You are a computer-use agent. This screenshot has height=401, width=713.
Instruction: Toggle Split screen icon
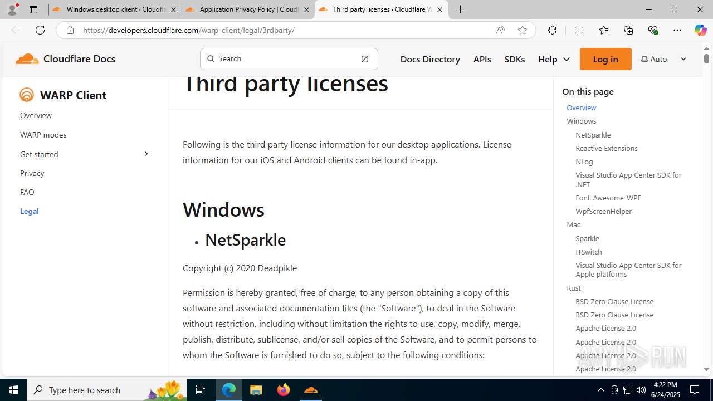tap(579, 30)
